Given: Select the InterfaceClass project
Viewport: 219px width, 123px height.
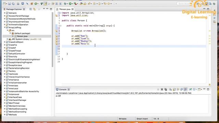Looking at the screenshot, I should [x=15, y=97].
